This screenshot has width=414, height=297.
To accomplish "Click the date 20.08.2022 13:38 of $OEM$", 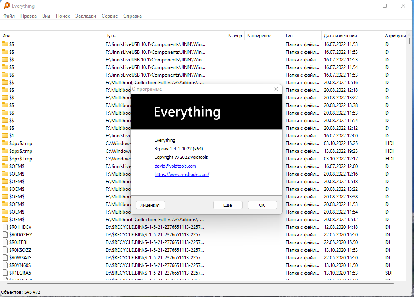I will [x=341, y=196].
